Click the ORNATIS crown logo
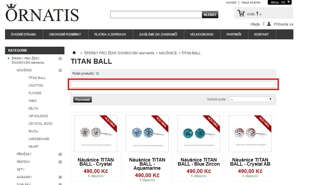The width and height of the screenshot is (324, 185). (42, 13)
